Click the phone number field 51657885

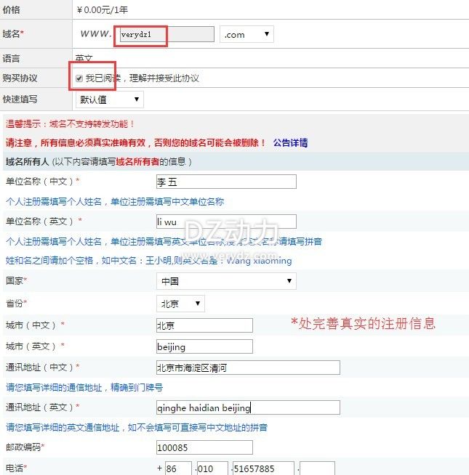(x=264, y=468)
